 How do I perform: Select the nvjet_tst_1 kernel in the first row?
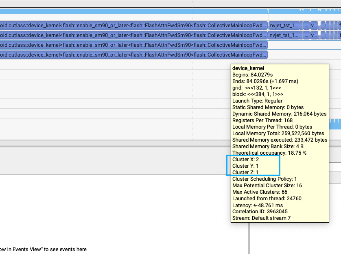[284, 25]
